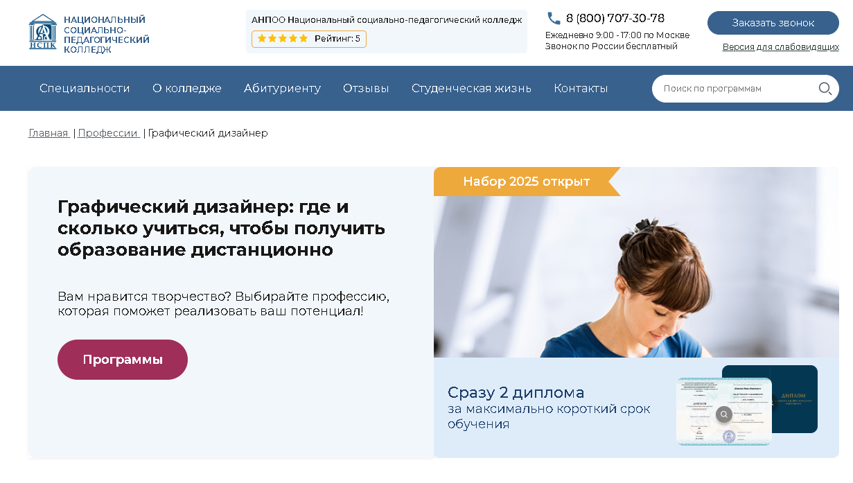Navigate to Контакты
The height and width of the screenshot is (483, 853).
[581, 89]
